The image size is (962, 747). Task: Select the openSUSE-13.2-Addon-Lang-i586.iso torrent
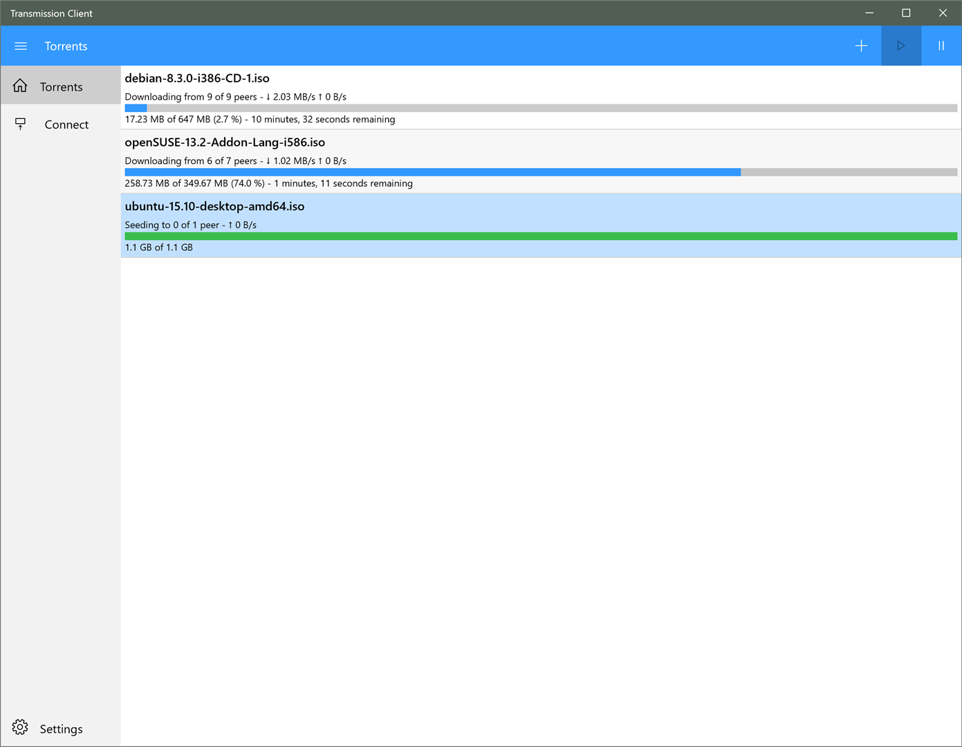[415, 160]
